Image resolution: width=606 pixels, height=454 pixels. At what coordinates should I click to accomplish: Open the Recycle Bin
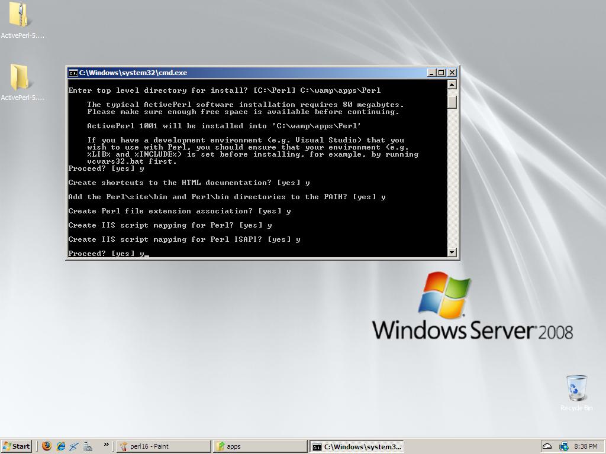(576, 388)
